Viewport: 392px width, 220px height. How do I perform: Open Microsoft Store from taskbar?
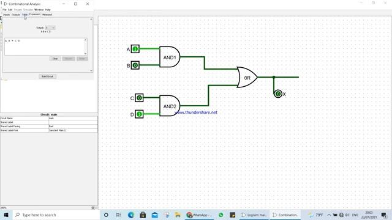[143, 215]
